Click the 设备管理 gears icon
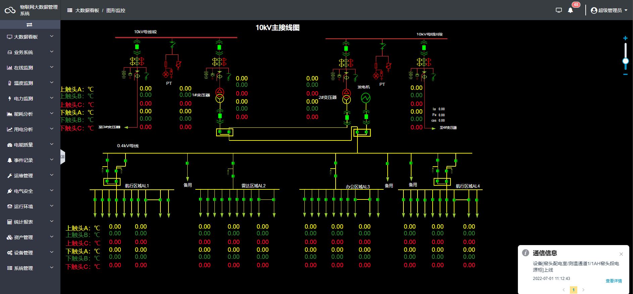 pyautogui.click(x=10, y=253)
